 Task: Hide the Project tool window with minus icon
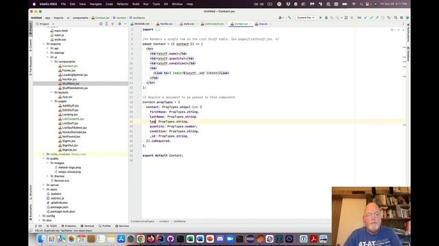pyautogui.click(x=125, y=24)
